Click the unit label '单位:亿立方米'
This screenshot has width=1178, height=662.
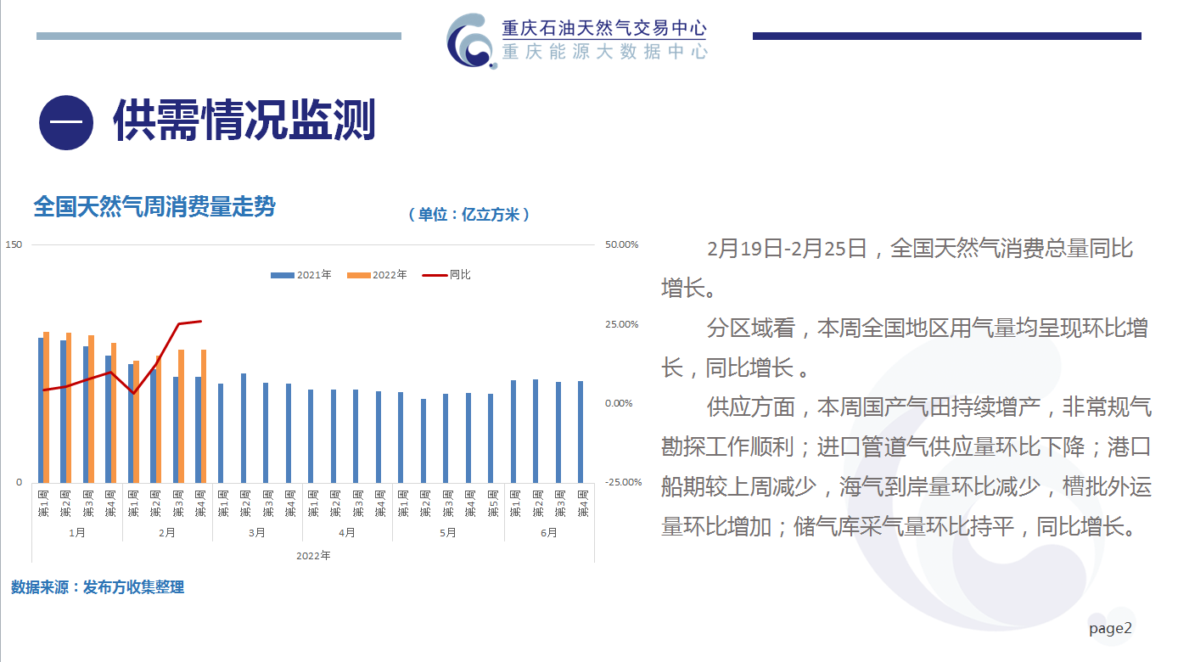coord(468,215)
